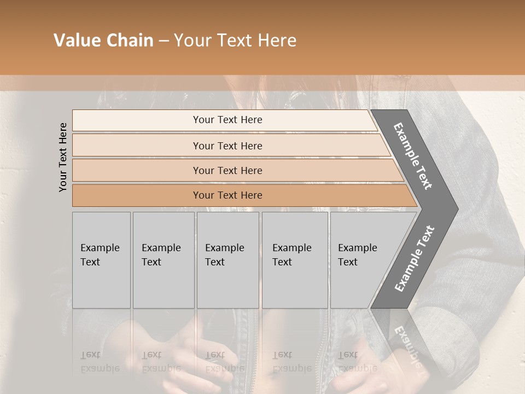Click the upper dark chevron "Example Text" segment

click(x=413, y=157)
